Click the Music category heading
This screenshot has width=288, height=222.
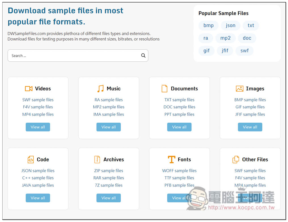113,89
